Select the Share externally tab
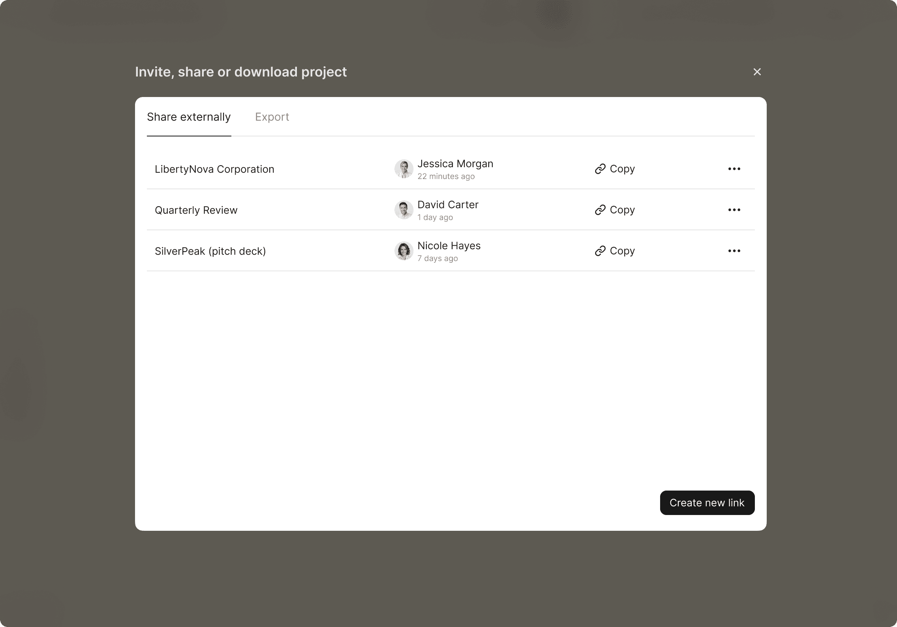This screenshot has height=627, width=897. (x=189, y=117)
